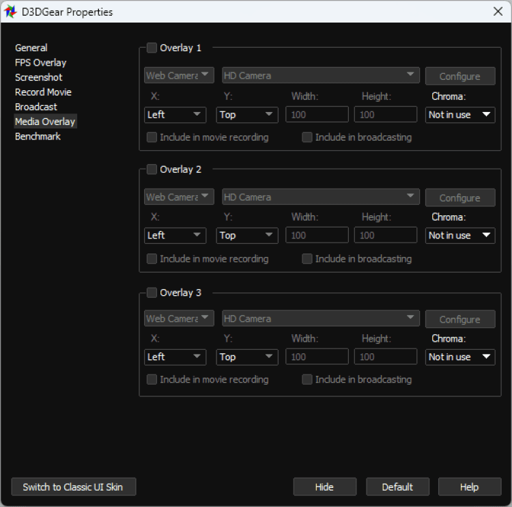Toggle Overlay 1 Include in movie recording
Screen dimensions: 512x507
pyautogui.click(x=152, y=137)
